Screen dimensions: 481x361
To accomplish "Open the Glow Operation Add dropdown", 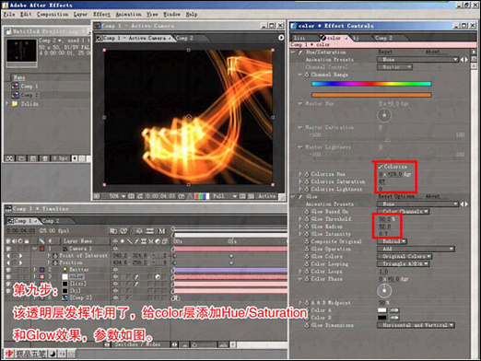I will pos(416,249).
